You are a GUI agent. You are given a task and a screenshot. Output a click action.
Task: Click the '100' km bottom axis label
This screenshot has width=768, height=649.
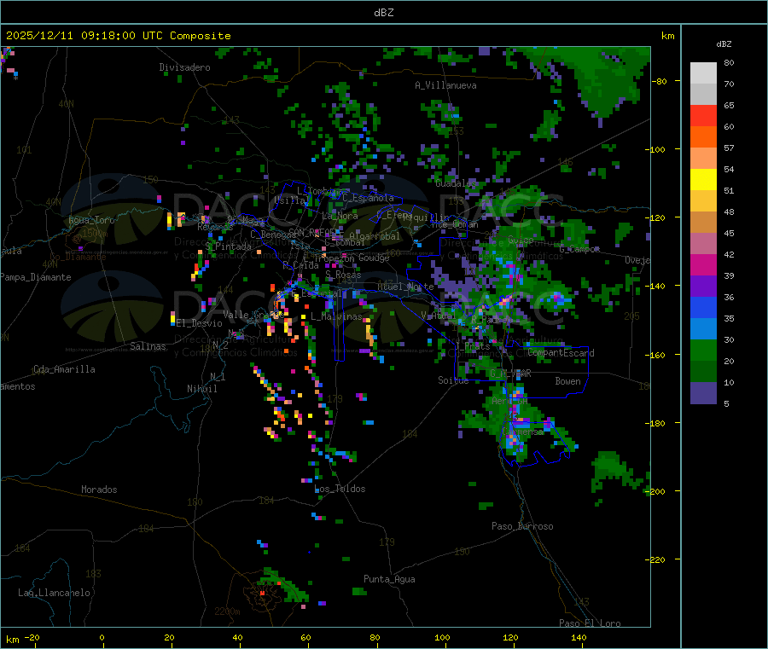(x=442, y=637)
